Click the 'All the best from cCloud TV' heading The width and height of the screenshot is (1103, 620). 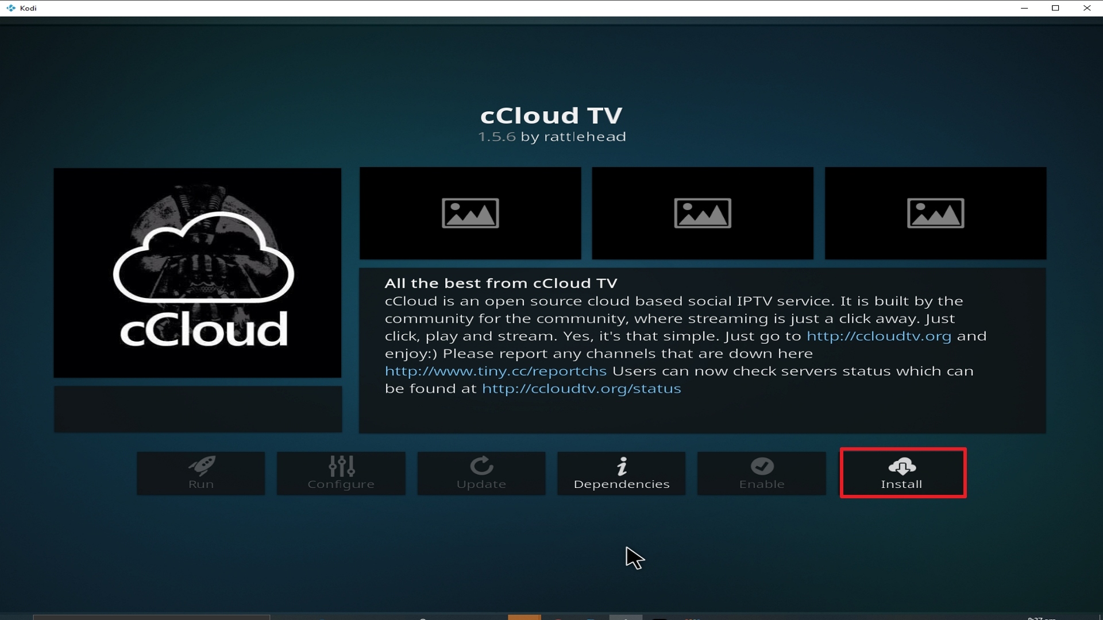[501, 283]
